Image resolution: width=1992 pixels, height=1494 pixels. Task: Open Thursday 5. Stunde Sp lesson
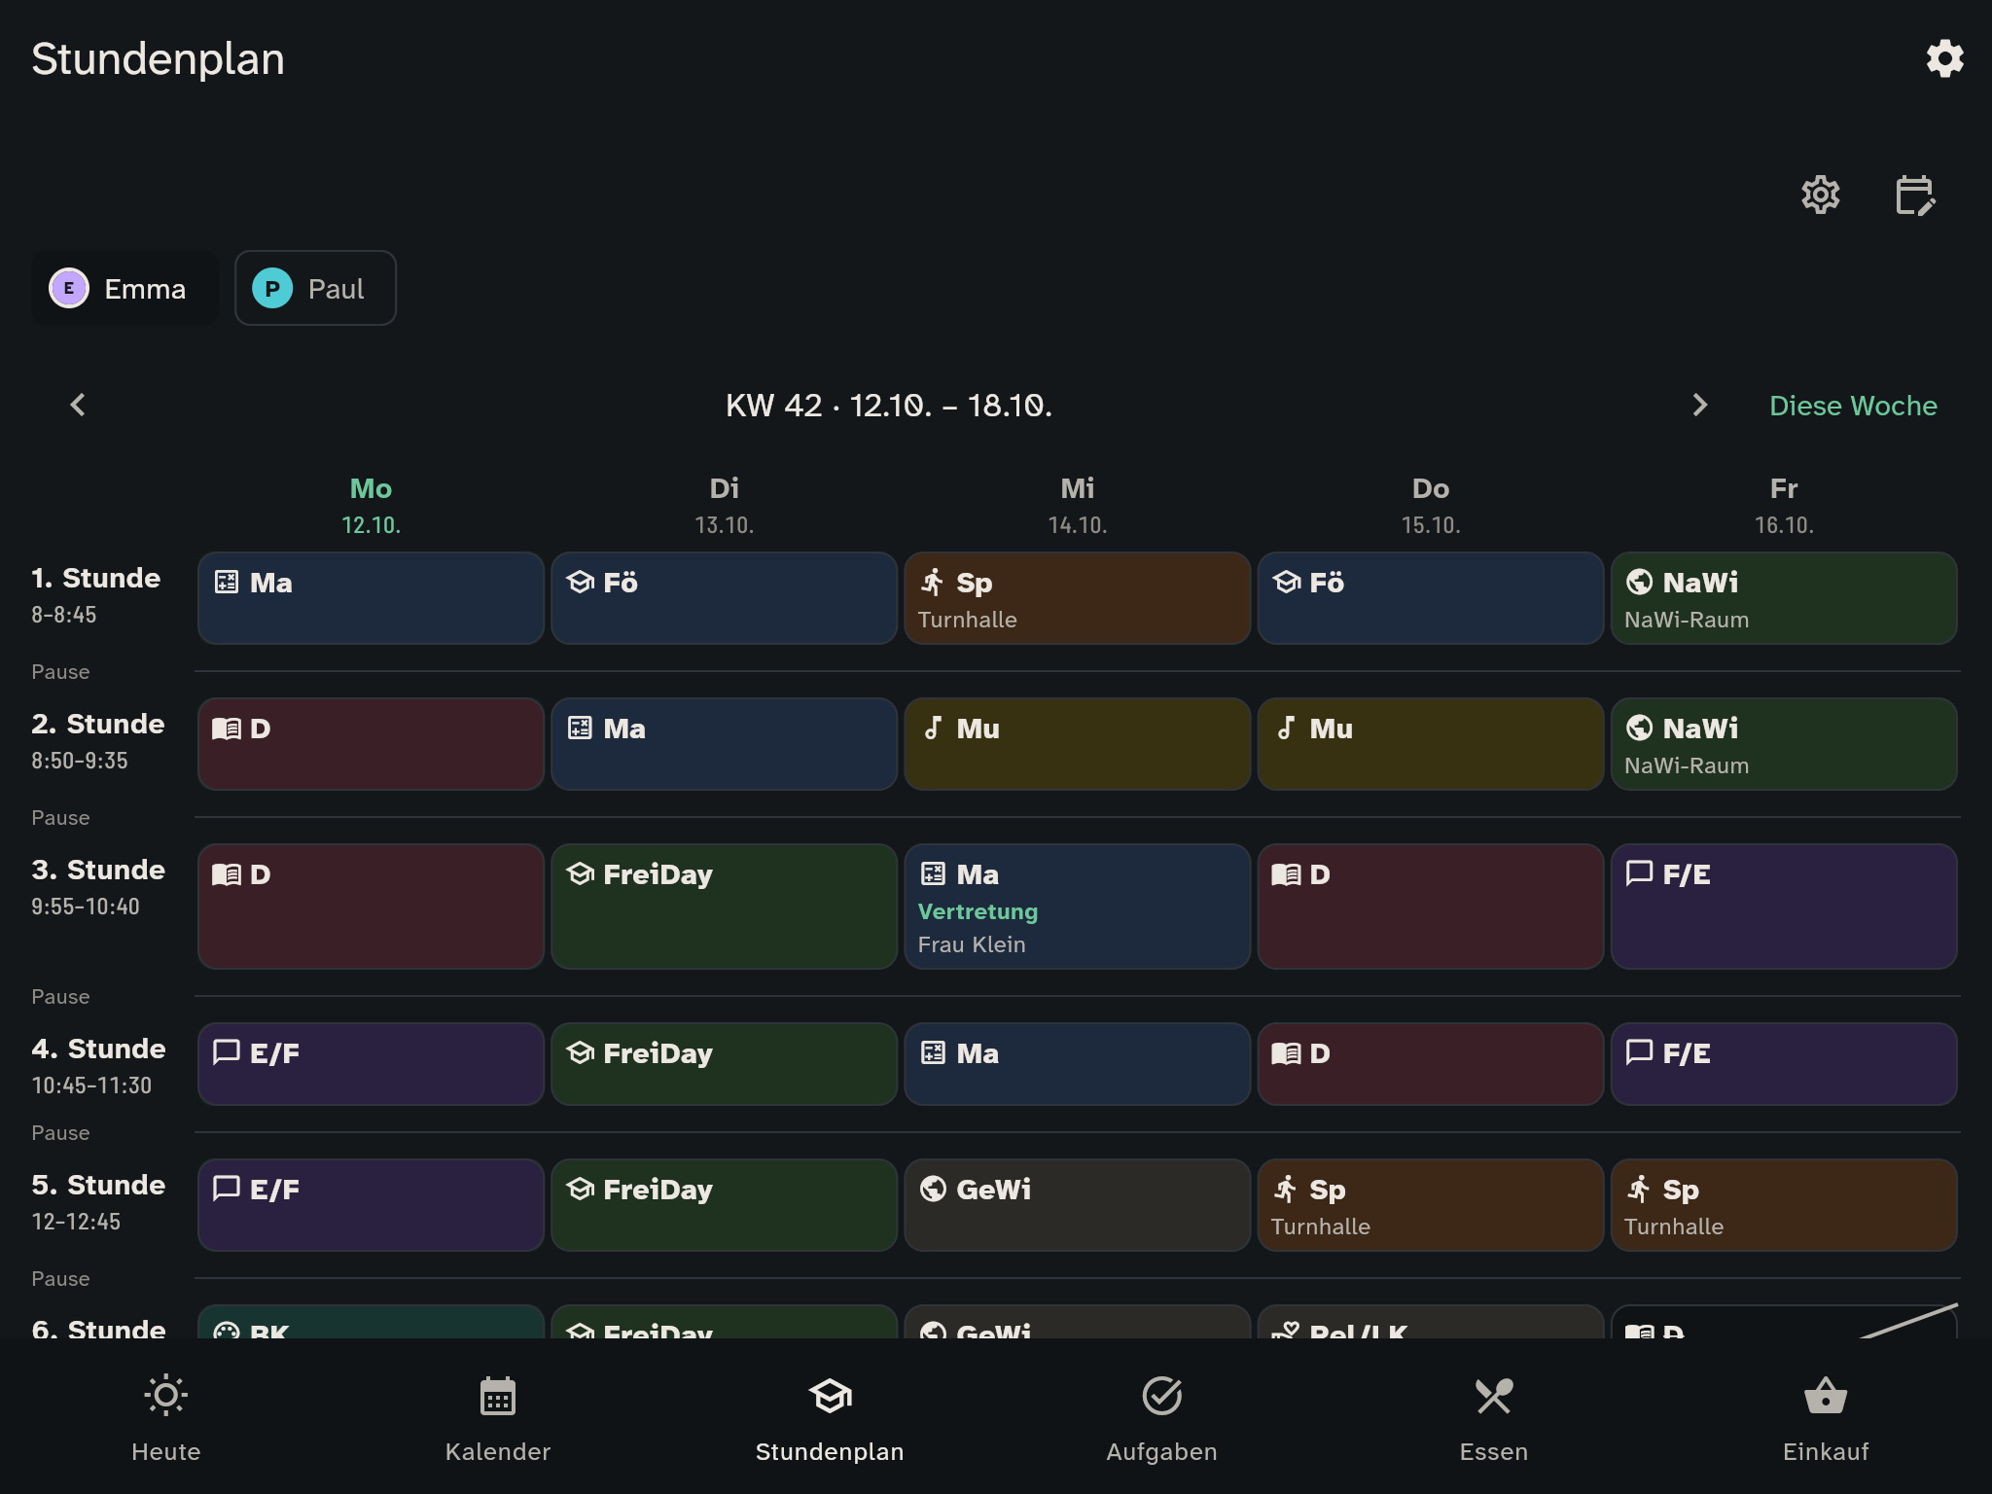click(x=1431, y=1205)
